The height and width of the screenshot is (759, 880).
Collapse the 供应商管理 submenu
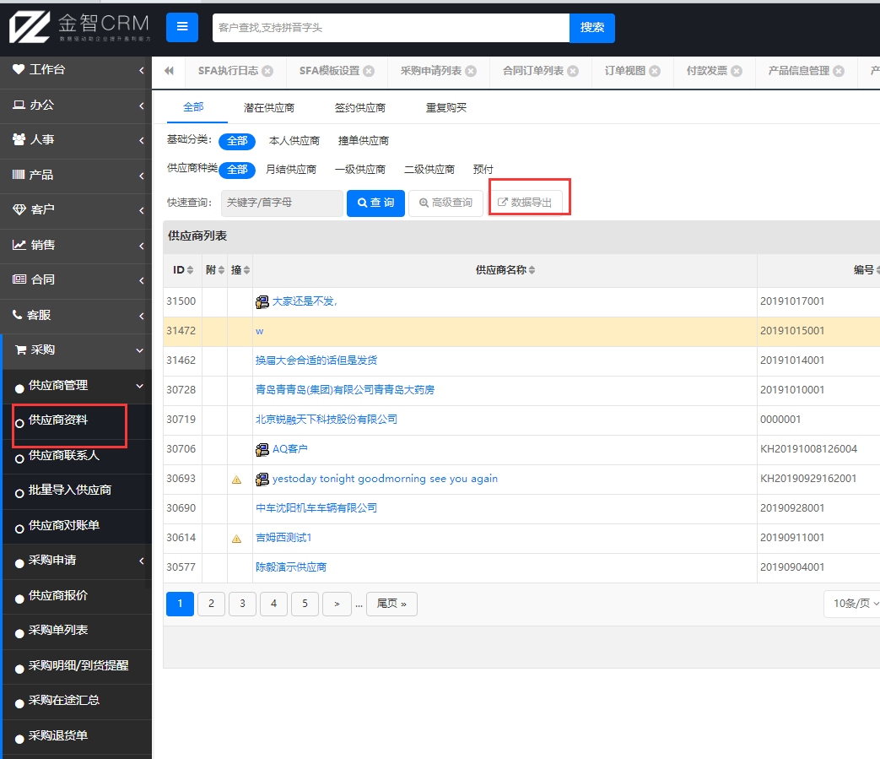tap(77, 386)
